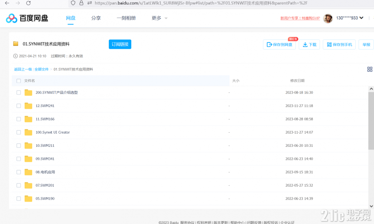Click the 举报 button
The width and height of the screenshot is (374, 224).
click(x=366, y=45)
